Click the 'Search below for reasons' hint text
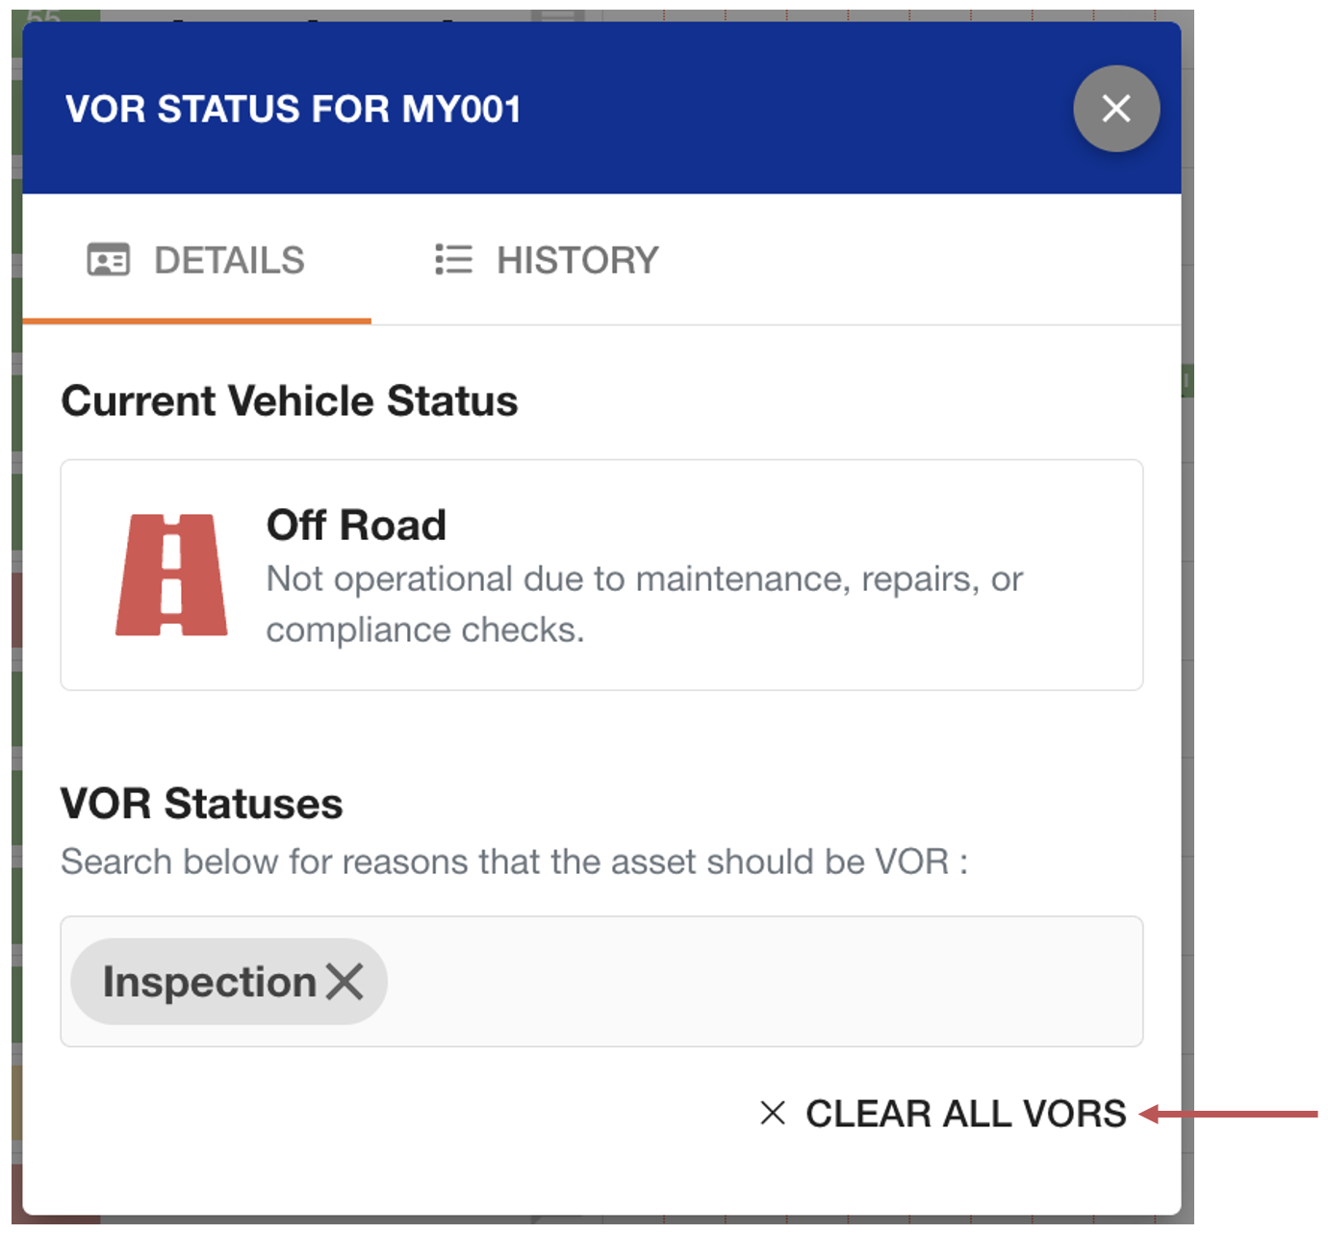The image size is (1328, 1234). coord(514,861)
